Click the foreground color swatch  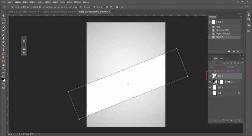pyautogui.click(x=3, y=79)
